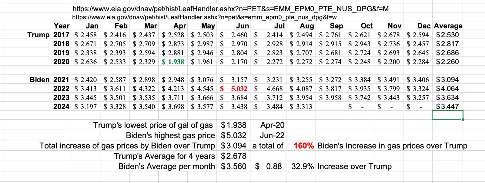Click the $0.88 difference cell
The width and height of the screenshot is (485, 183).
click(x=269, y=166)
